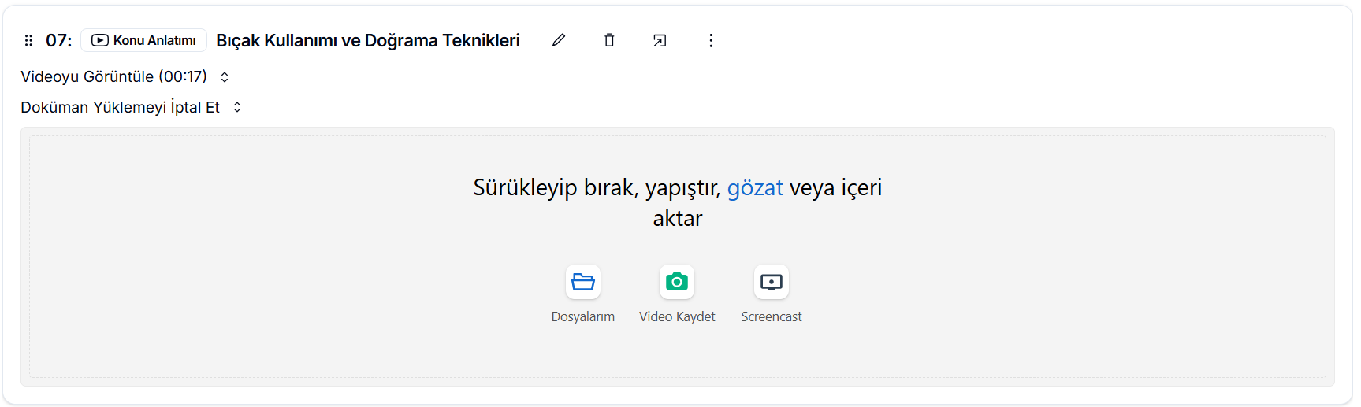Open the three-dot more options menu

pyautogui.click(x=711, y=40)
